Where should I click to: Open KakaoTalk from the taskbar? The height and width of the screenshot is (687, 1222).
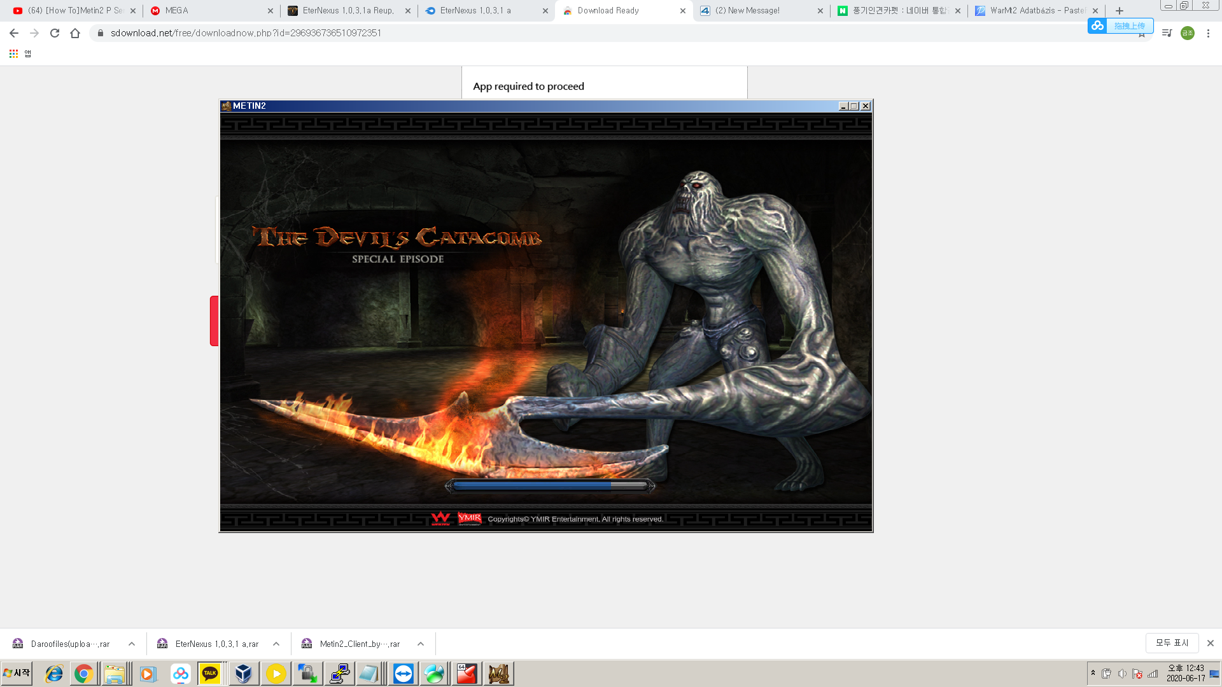click(x=210, y=674)
